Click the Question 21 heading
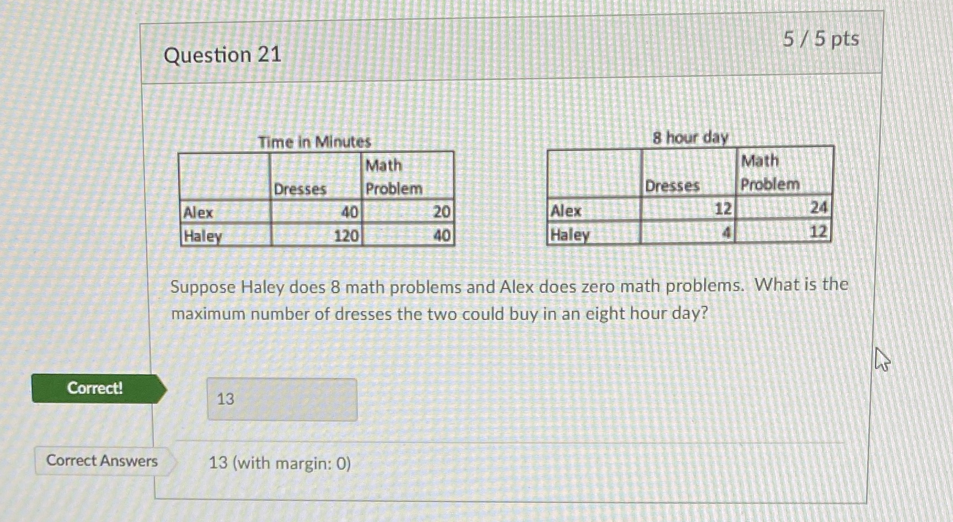 coord(226,55)
